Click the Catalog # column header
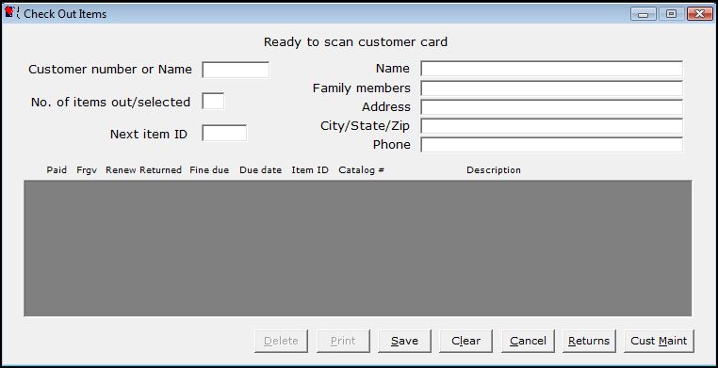The image size is (718, 368). [x=361, y=170]
